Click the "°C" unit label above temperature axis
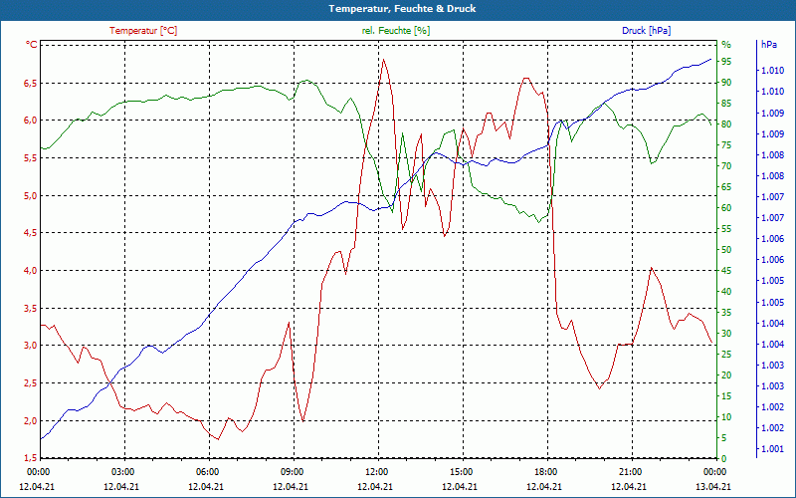 [x=32, y=45]
